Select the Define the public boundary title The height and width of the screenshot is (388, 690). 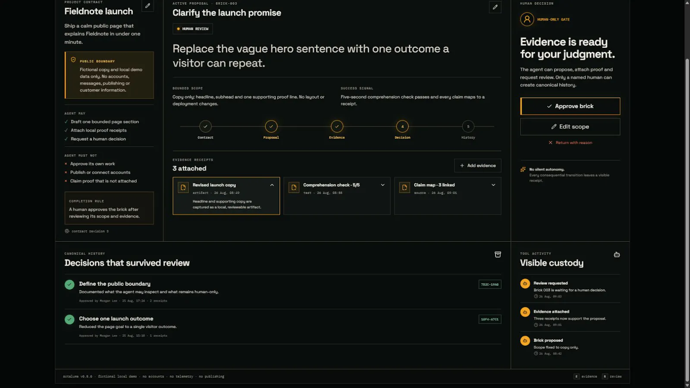[115, 284]
